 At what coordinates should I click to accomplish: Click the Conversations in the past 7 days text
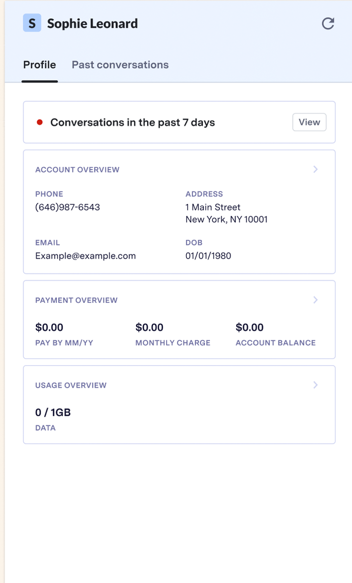(x=133, y=122)
